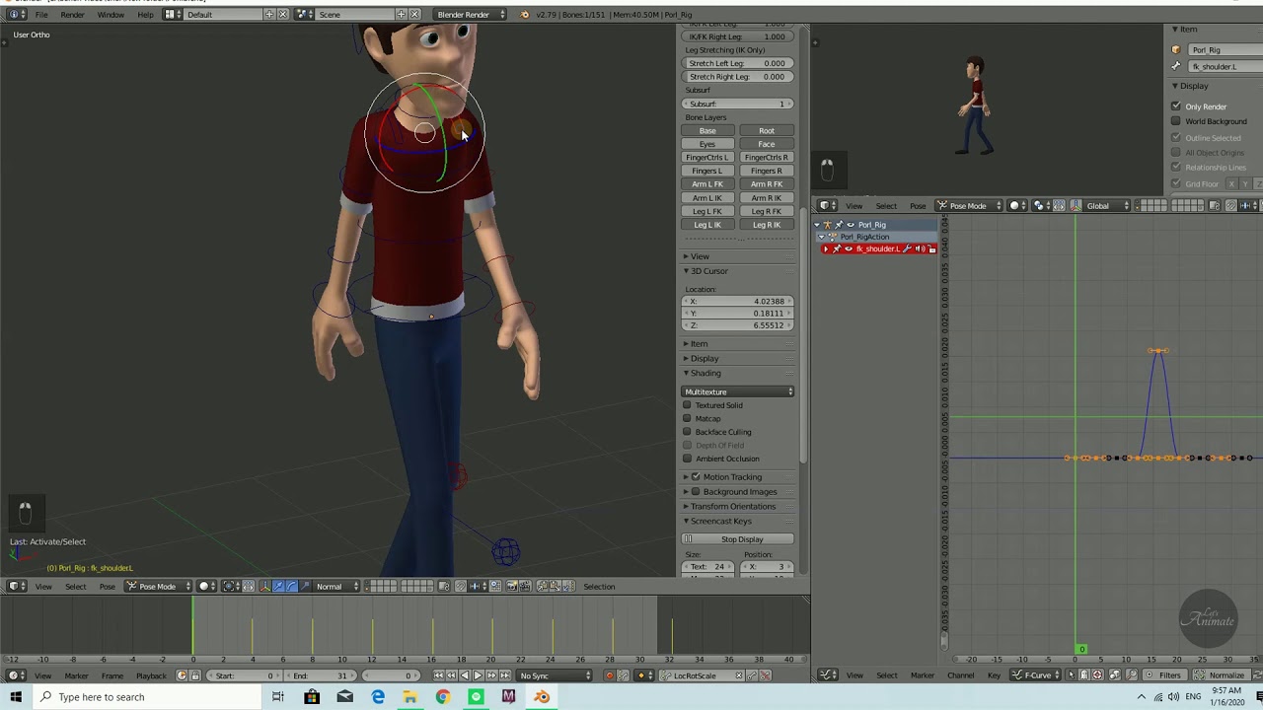The image size is (1263, 710).
Task: Select the Base bone layer button
Action: pyautogui.click(x=707, y=130)
